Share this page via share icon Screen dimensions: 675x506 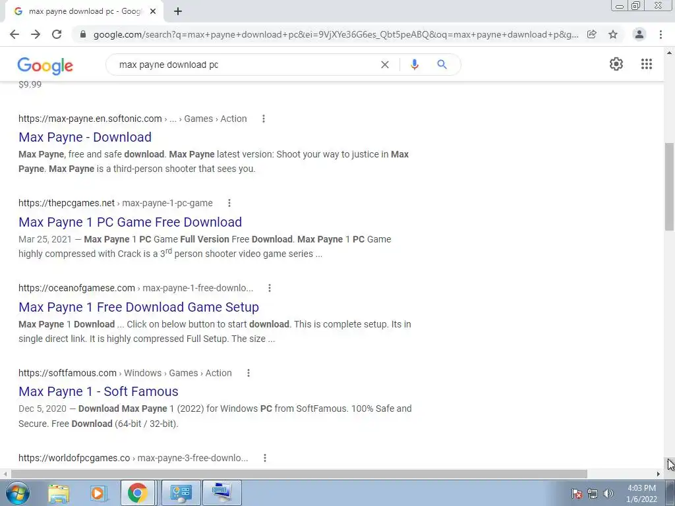(x=592, y=34)
